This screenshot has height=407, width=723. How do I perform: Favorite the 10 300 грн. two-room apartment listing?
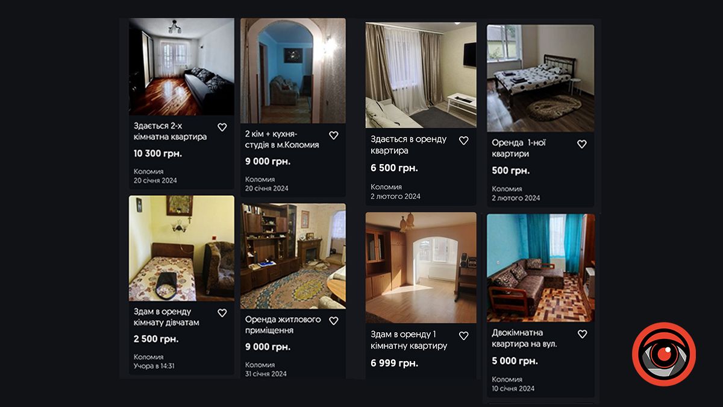[222, 127]
